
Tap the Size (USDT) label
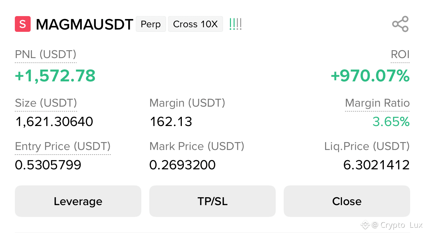(46, 103)
